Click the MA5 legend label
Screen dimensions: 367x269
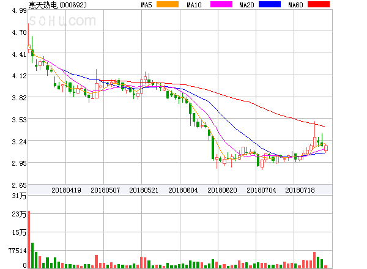point(146,5)
